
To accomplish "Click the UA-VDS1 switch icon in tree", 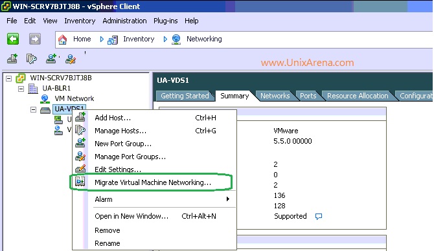I will [x=45, y=110].
